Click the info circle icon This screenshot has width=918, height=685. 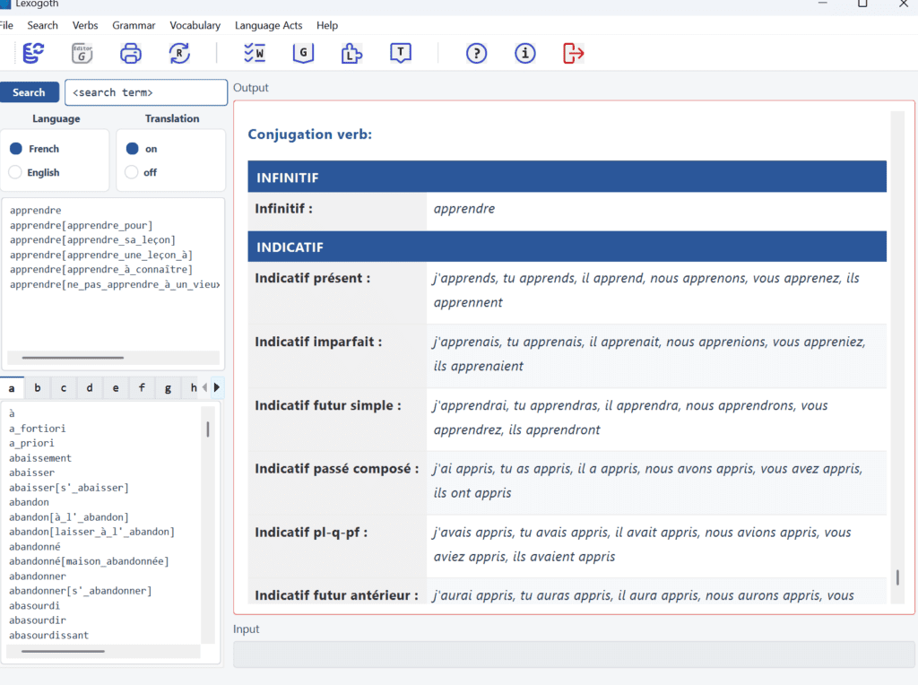click(525, 53)
